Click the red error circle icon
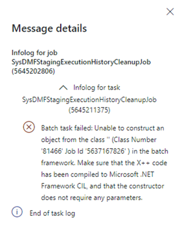 29,127
